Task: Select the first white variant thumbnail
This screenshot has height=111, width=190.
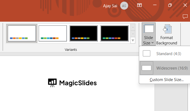Action: (22, 34)
